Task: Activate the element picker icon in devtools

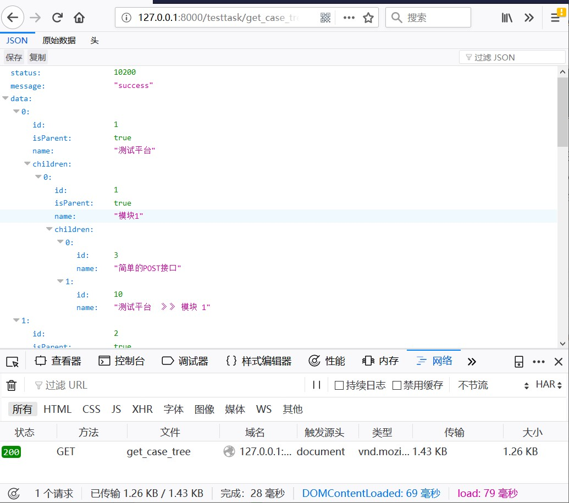Action: pos(12,362)
